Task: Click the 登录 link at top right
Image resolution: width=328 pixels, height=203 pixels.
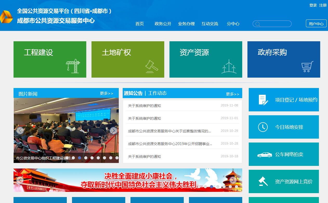Action: pyautogui.click(x=313, y=5)
